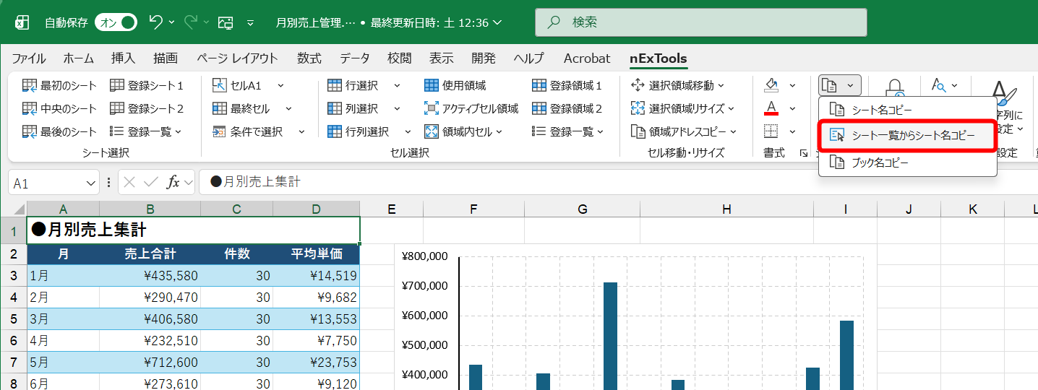Jump to 最初のシート

click(x=59, y=85)
